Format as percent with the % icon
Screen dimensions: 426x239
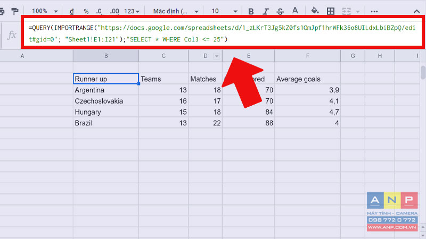point(86,11)
